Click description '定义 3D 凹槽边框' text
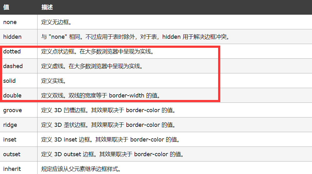The width and height of the screenshot is (312, 174). point(109,110)
